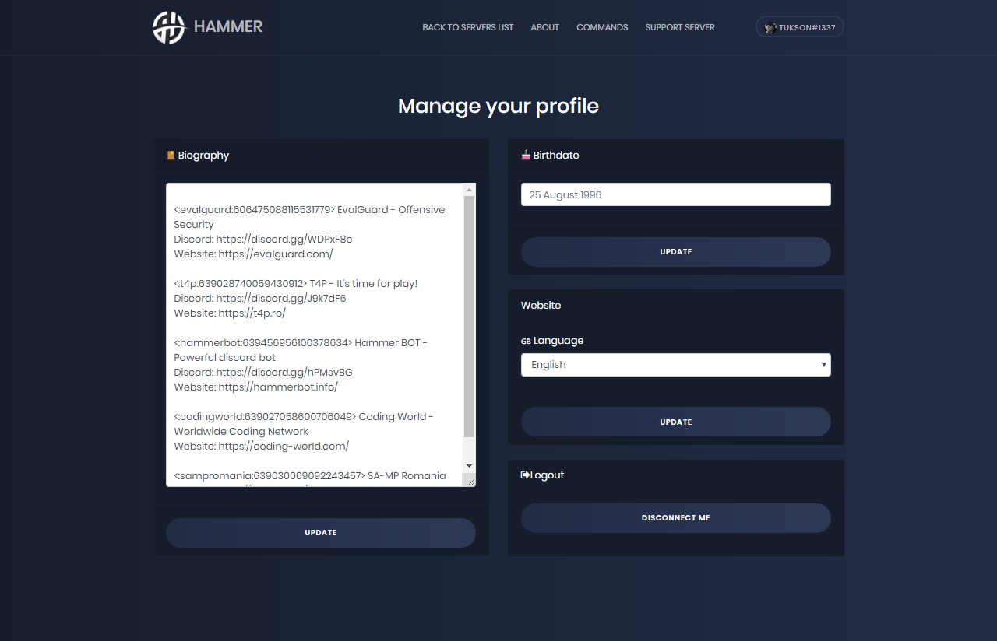Open the About page
The width and height of the screenshot is (997, 641).
544,27
